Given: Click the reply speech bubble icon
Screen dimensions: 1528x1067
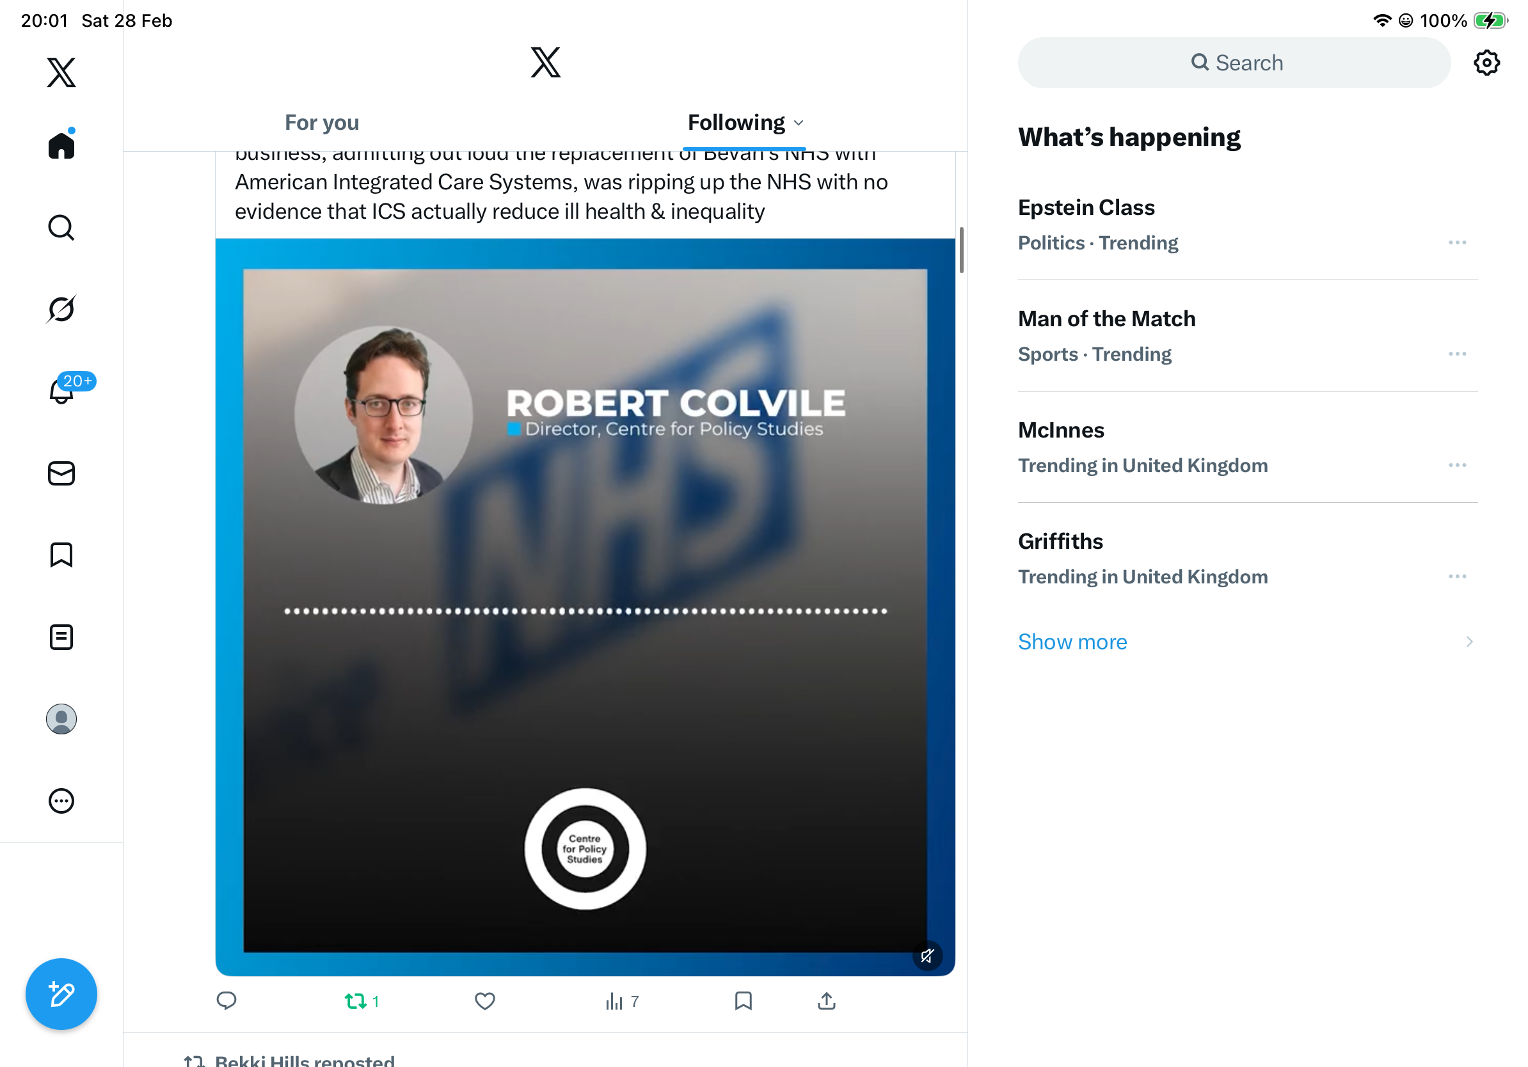Looking at the screenshot, I should (x=227, y=1000).
